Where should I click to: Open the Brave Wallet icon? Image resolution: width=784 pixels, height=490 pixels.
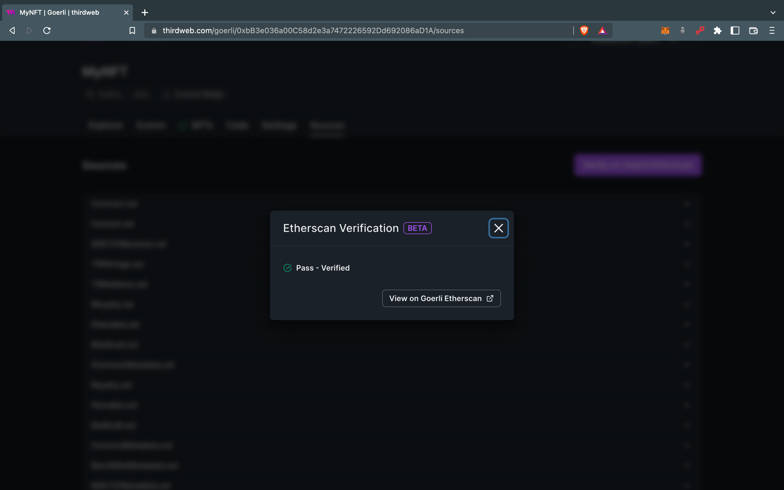tap(753, 30)
